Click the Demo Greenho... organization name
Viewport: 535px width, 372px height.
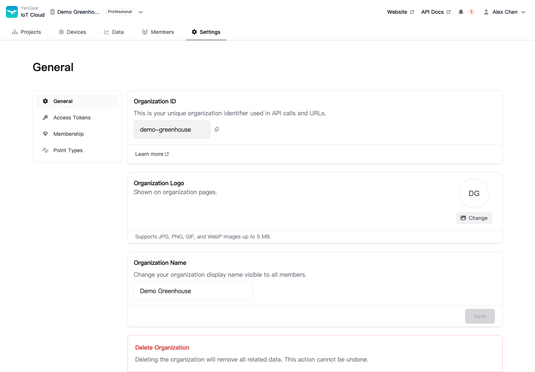[78, 12]
